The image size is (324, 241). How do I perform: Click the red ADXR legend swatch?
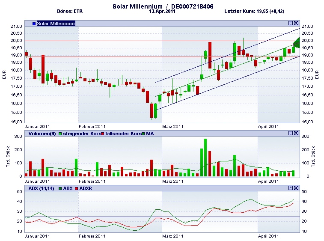[77, 188]
